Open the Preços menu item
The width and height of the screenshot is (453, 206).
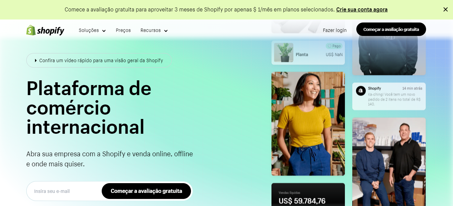coord(123,30)
